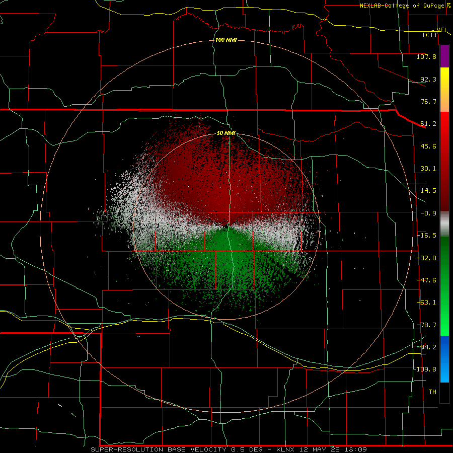Screen dimensions: 453x453
Task: Pick the blue segment of the color bar
Action: [x=444, y=359]
